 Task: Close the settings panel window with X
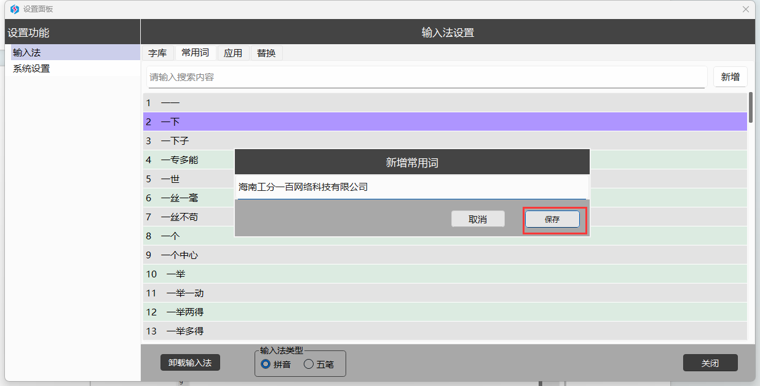click(746, 9)
